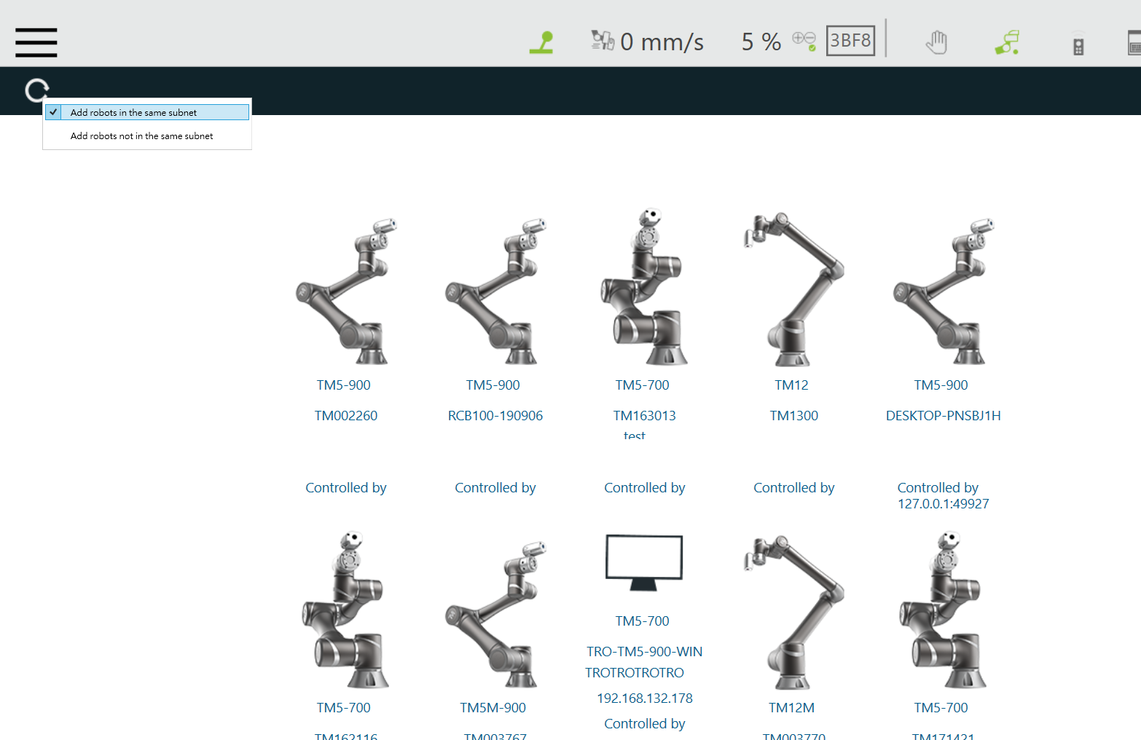Click the RCB100-190906 label
The image size is (1141, 740).
tap(495, 416)
